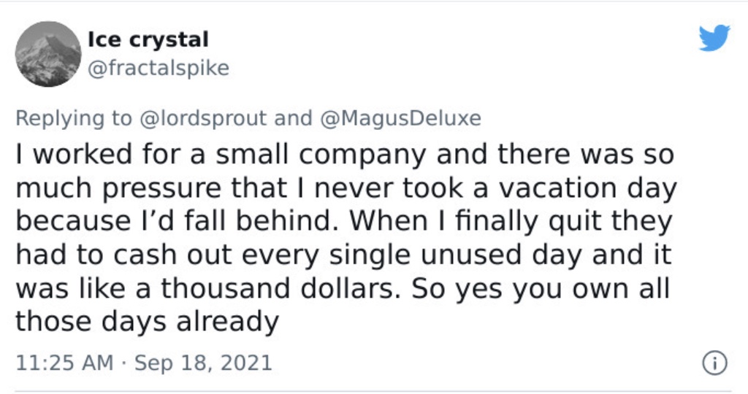Visit the @fractalspike handle
The height and width of the screenshot is (394, 748).
[x=159, y=68]
